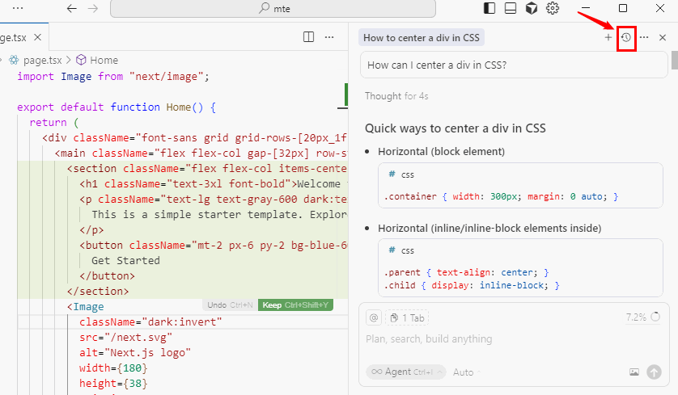
Task: Close the AI chat panel
Action: (663, 38)
